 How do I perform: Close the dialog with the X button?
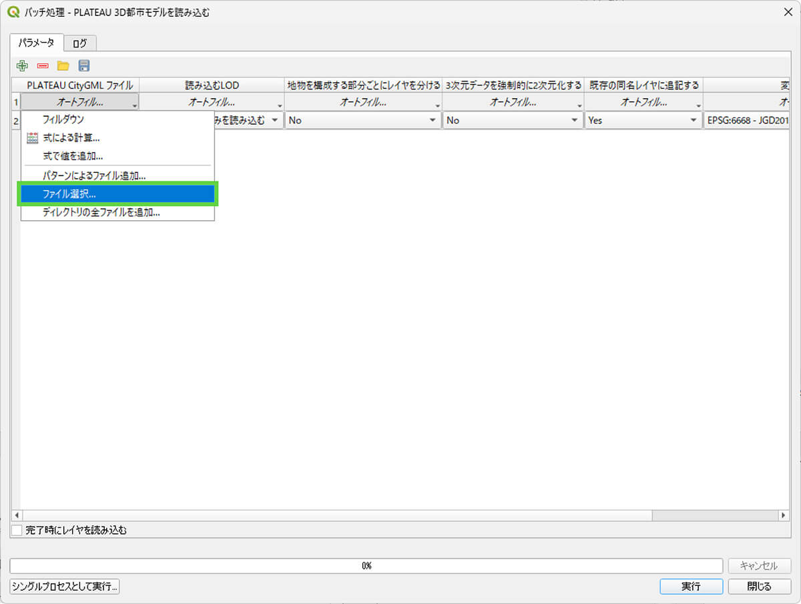click(x=787, y=12)
